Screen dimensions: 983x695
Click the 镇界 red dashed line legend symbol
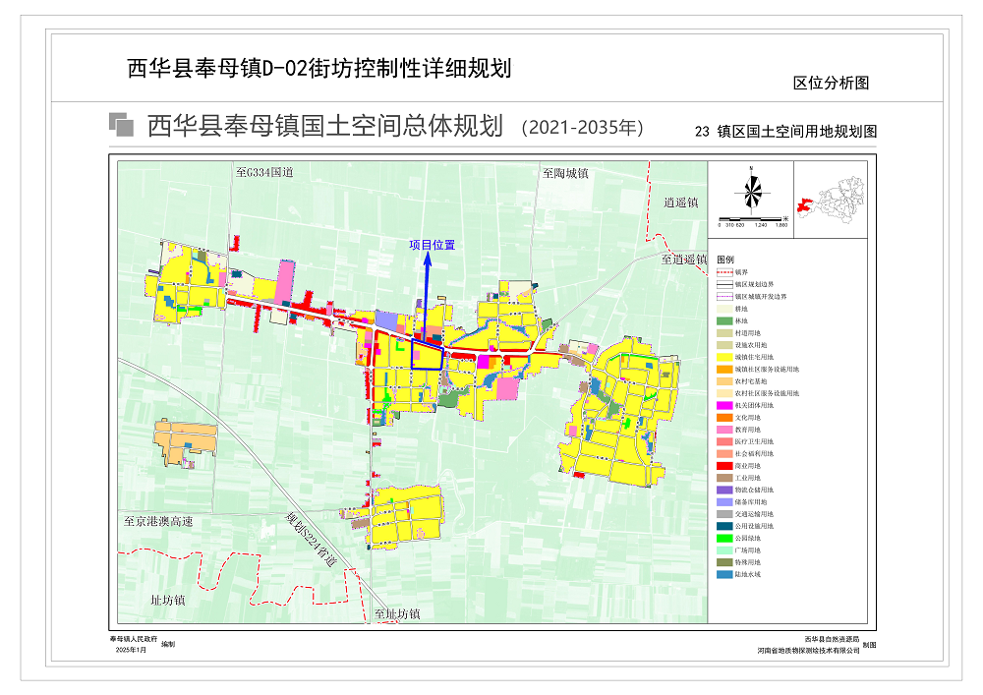(724, 271)
